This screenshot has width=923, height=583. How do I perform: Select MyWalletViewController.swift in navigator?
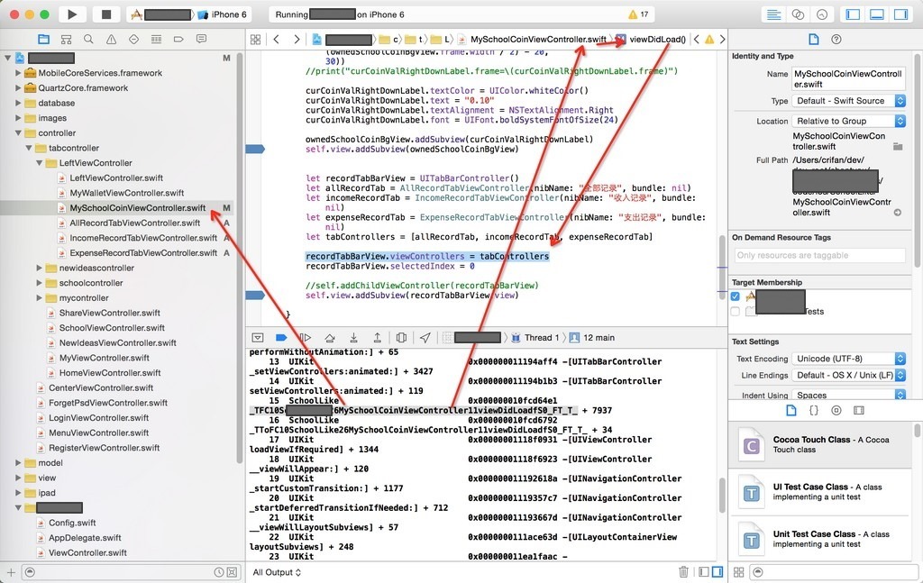coord(126,193)
